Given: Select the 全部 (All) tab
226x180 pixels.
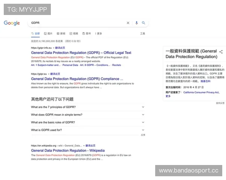Looking at the screenshot, I should (35, 33).
